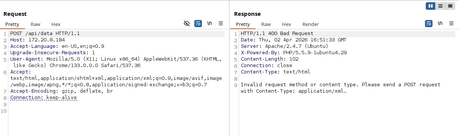The width and height of the screenshot is (459, 136).
Task: Click the Accept-Encoding: gzip, deflate, br line
Action: 62,91
